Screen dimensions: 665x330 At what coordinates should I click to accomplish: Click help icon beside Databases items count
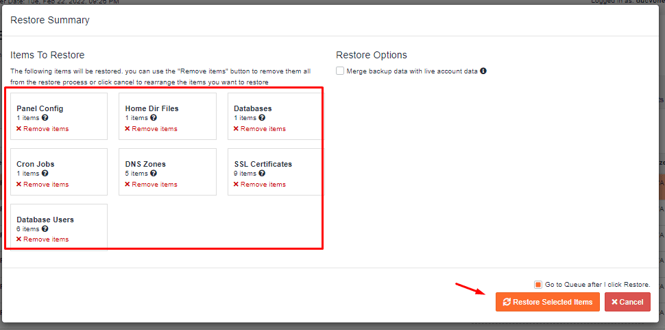(x=262, y=118)
